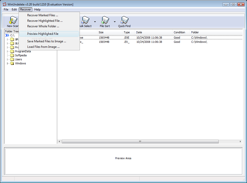Image resolution: width=247 pixels, height=183 pixels.
Task: Click the Folder Tree panel header
Action: [12, 31]
